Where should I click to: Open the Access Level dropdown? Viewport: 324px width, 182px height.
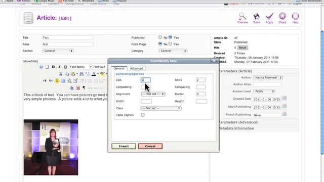(264, 91)
